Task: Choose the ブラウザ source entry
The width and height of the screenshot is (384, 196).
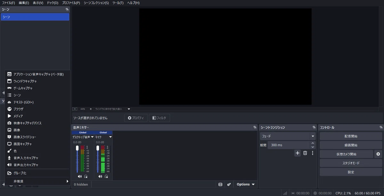Action: click(x=37, y=109)
